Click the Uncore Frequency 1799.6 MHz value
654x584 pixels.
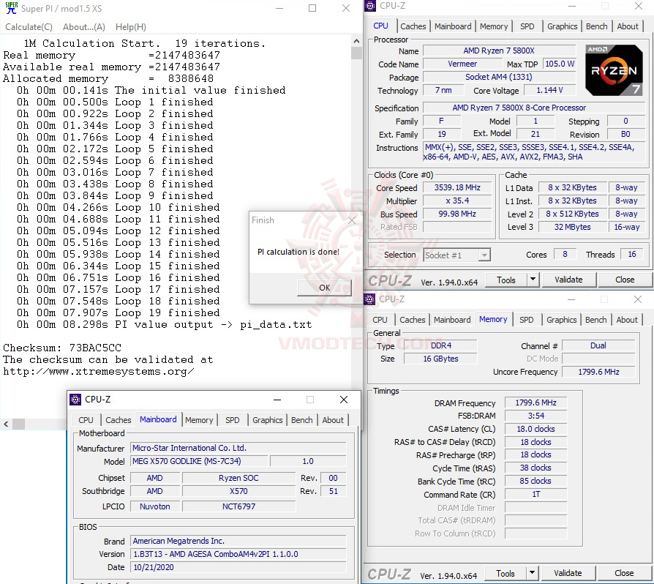tap(598, 372)
